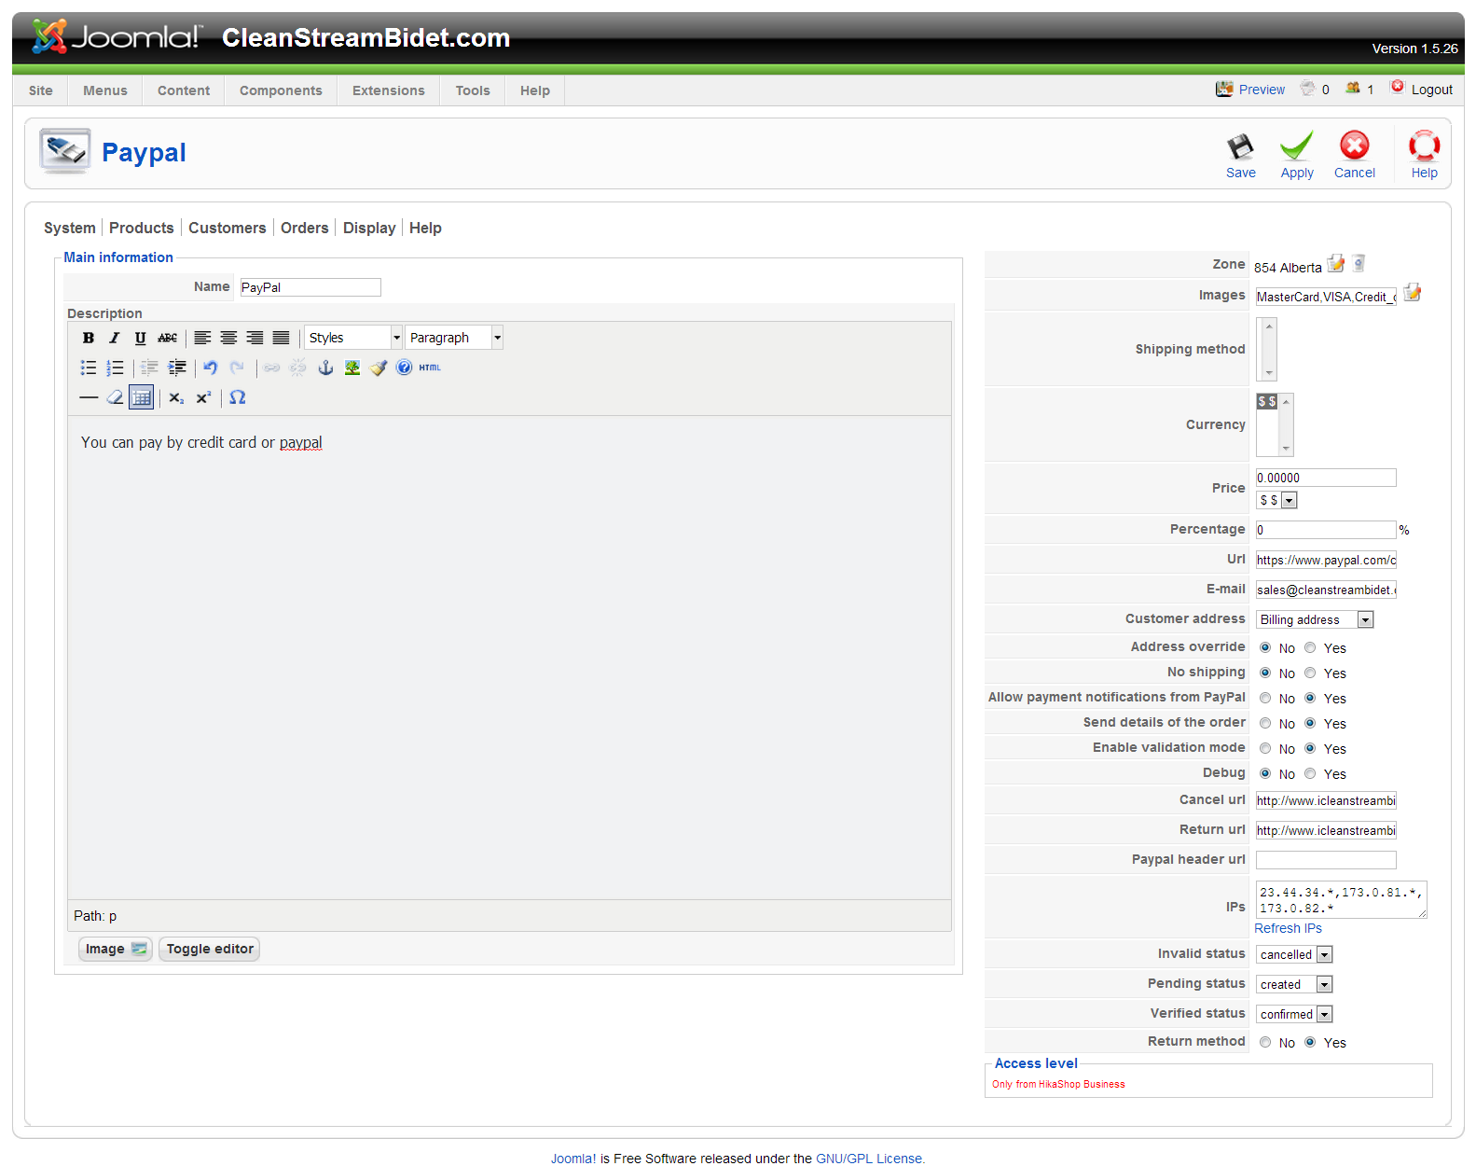Switch to the Products tab

pyautogui.click(x=142, y=228)
